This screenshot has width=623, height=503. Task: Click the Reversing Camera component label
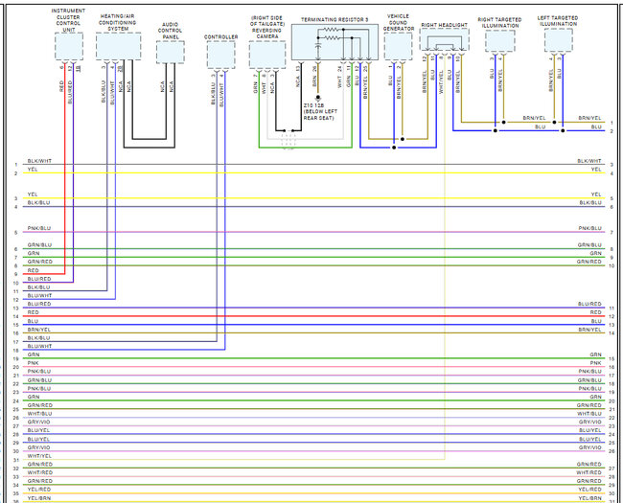pyautogui.click(x=267, y=27)
